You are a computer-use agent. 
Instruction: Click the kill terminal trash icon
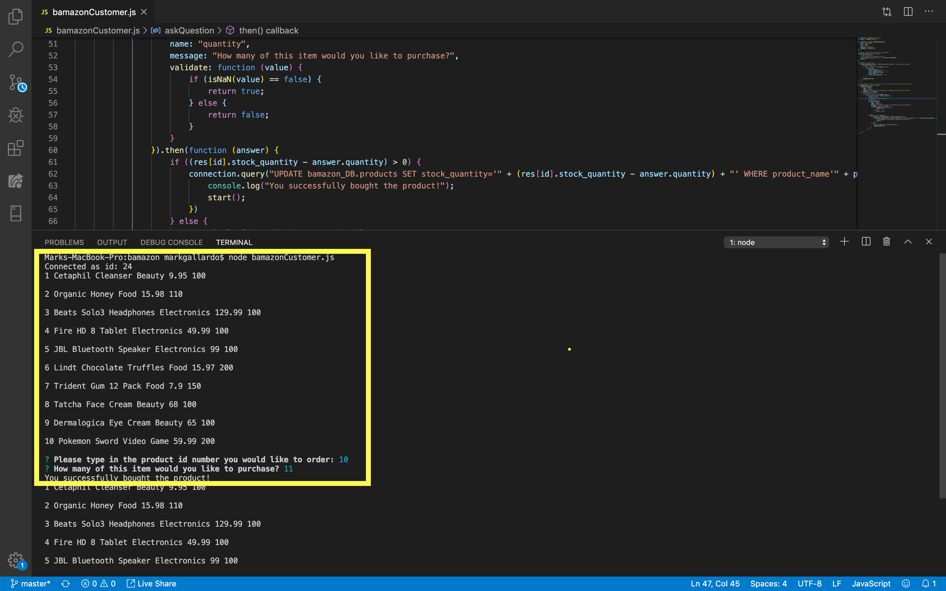pyautogui.click(x=886, y=242)
